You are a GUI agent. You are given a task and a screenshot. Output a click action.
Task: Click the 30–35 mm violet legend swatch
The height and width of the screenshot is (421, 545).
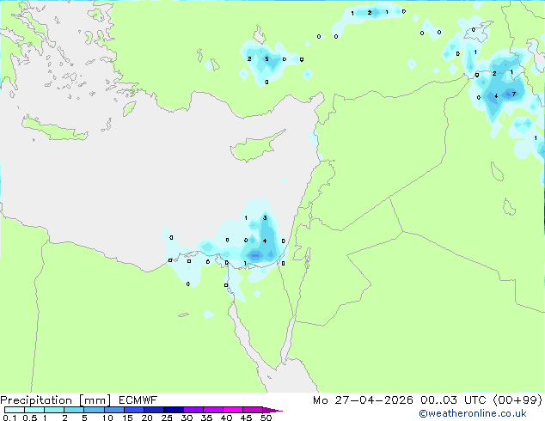pyautogui.click(x=193, y=410)
